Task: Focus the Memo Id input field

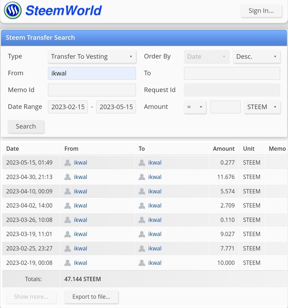Action: click(x=92, y=90)
